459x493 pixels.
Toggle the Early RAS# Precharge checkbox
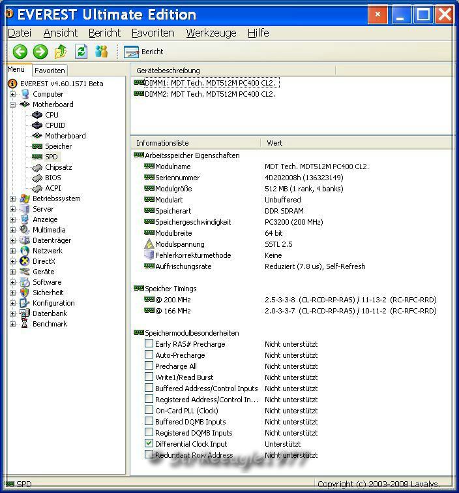point(149,343)
